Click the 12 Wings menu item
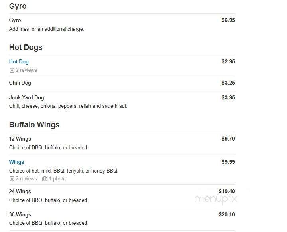This screenshot has width=287, height=232. pyautogui.click(x=20, y=139)
